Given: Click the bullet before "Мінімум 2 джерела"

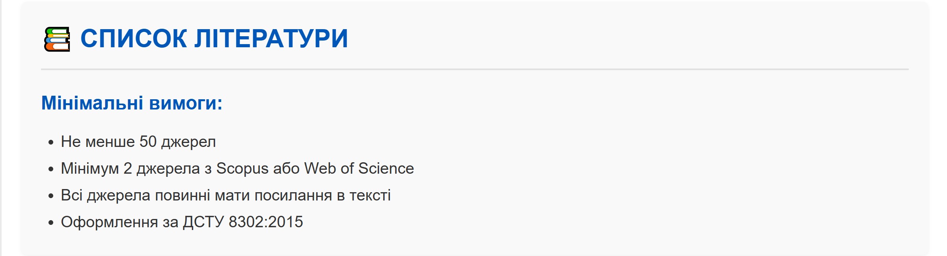Looking at the screenshot, I should pos(51,169).
